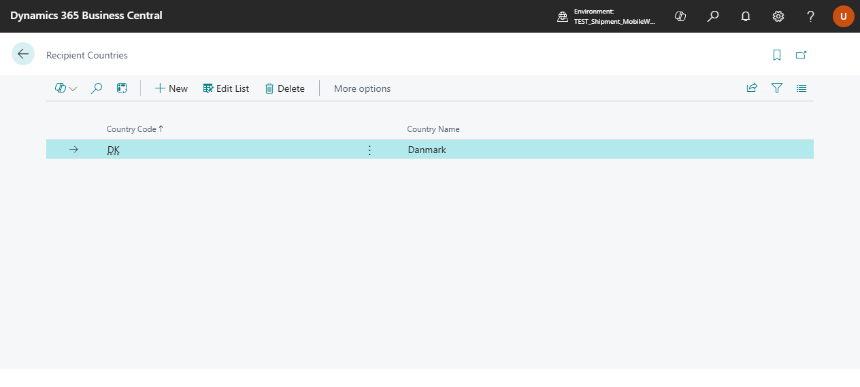Open More options
Screen dimensions: 860x387
[362, 88]
